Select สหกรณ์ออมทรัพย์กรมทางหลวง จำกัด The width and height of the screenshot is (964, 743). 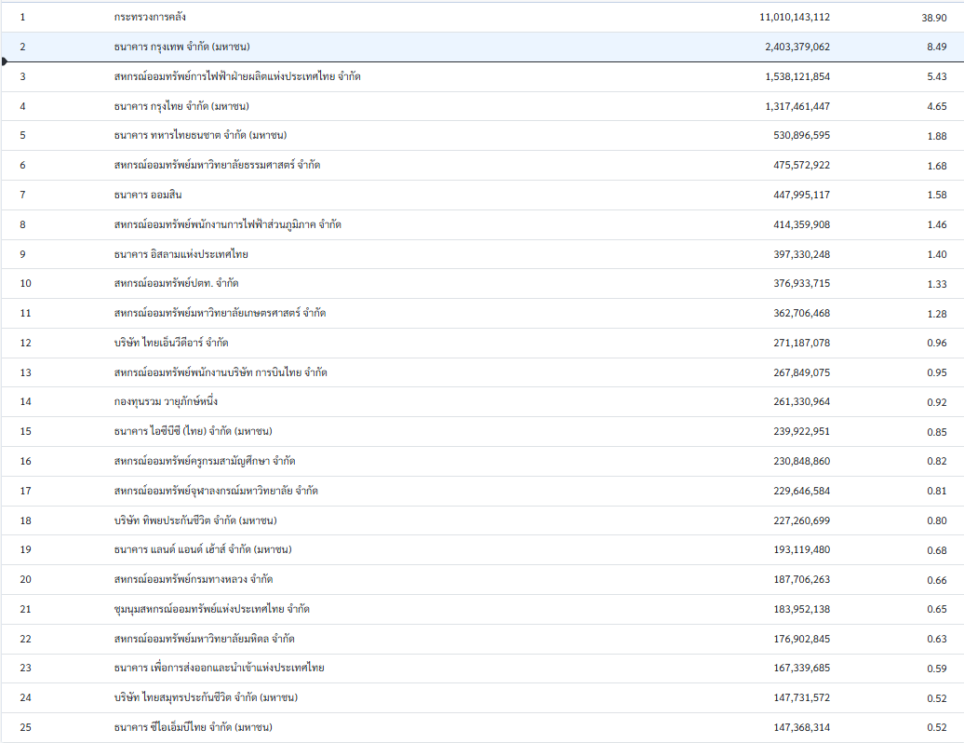coord(193,579)
